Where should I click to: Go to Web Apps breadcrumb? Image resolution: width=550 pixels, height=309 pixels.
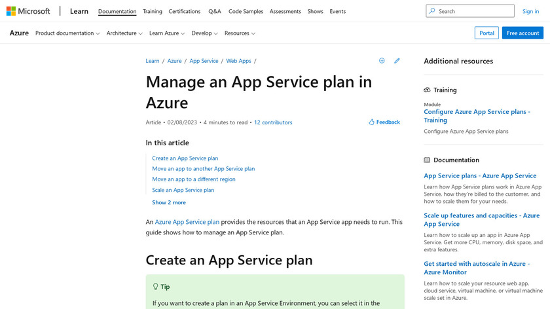[238, 61]
